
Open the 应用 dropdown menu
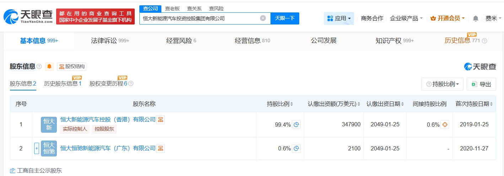click(x=339, y=18)
